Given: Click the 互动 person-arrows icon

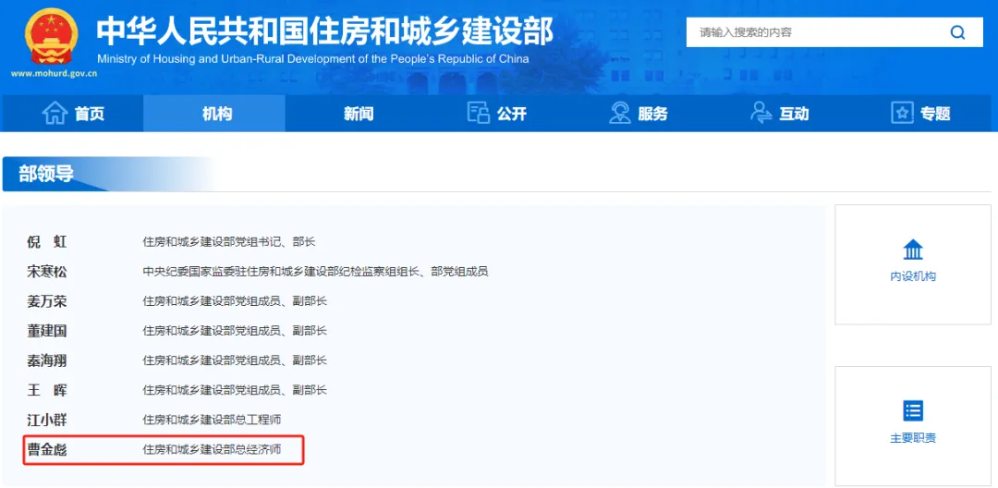Looking at the screenshot, I should click(761, 113).
